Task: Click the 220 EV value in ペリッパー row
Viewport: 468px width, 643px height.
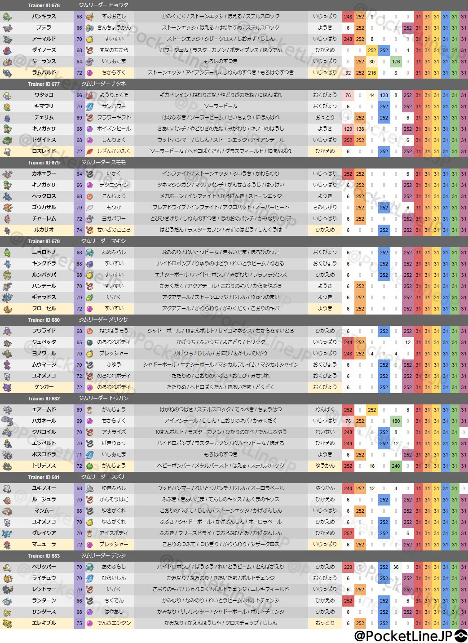Action: [348, 567]
